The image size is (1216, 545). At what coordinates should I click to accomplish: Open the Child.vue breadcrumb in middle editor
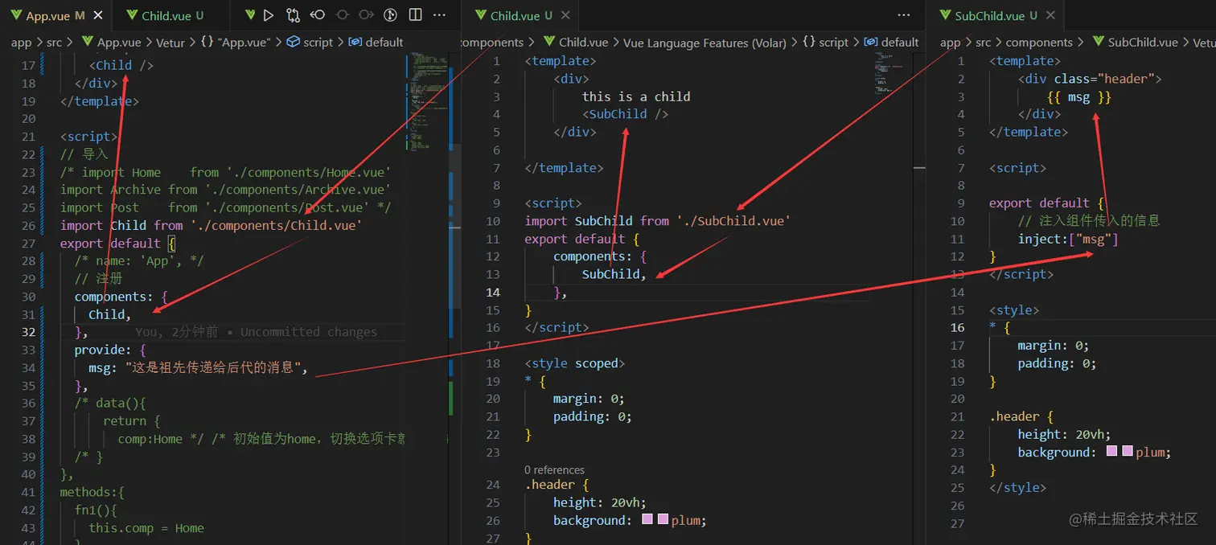[x=576, y=43]
